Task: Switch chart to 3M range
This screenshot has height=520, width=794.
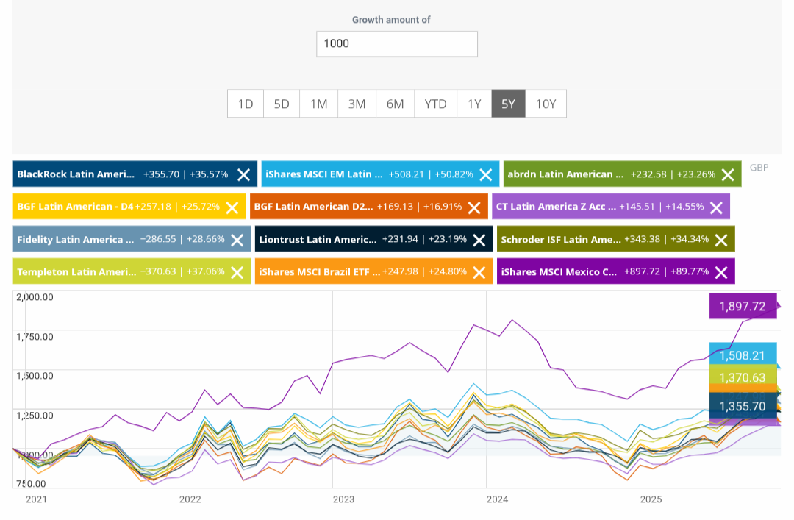Action: (x=357, y=104)
